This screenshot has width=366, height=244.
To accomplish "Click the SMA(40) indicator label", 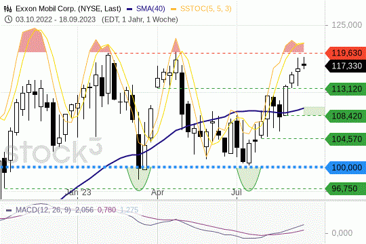I will (150, 9).
